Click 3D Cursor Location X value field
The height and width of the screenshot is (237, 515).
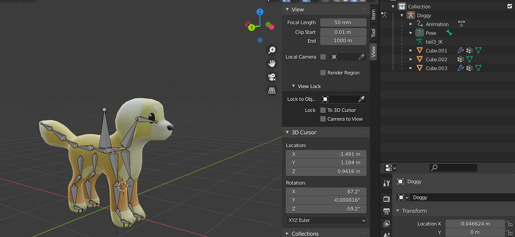point(326,154)
